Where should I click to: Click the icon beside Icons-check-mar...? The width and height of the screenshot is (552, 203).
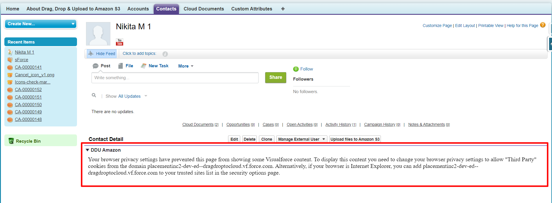click(x=10, y=82)
